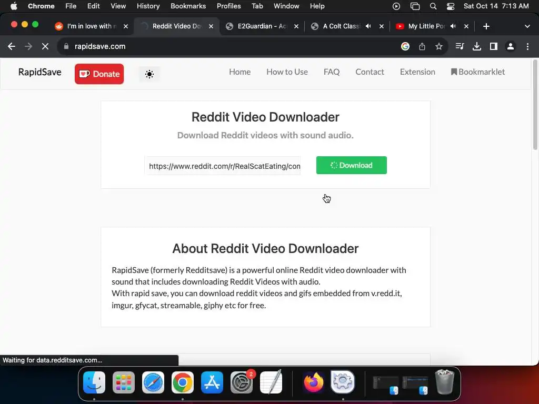
Task: Click the screen mirroring menu bar icon
Action: pos(415,6)
